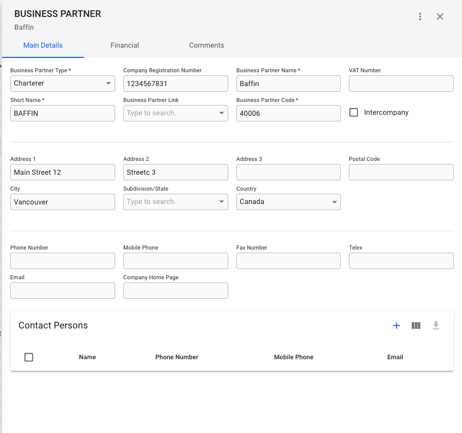The width and height of the screenshot is (462, 433).
Task: Focus the Postal Code input field
Action: pyautogui.click(x=401, y=172)
